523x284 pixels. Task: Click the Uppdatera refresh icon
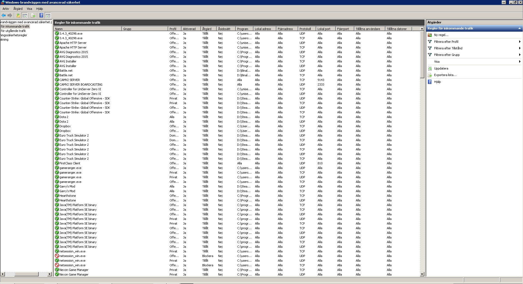tap(430, 68)
